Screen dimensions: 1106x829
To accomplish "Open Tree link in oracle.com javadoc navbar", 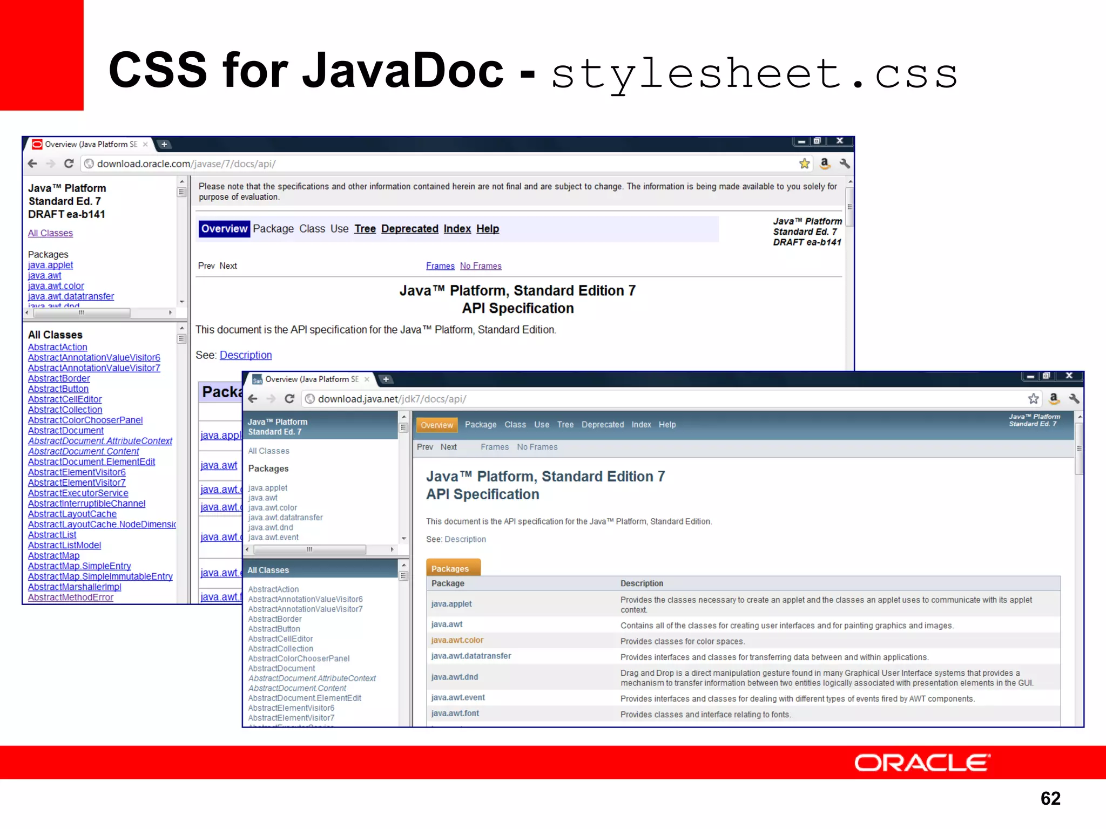I will click(x=365, y=229).
